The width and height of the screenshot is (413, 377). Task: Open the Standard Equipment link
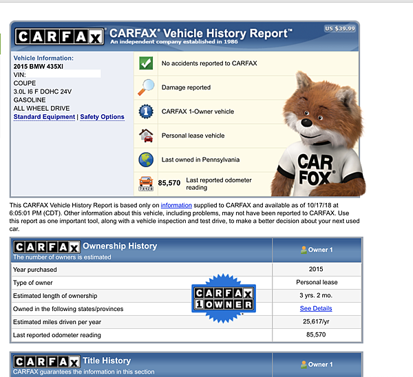(x=44, y=117)
